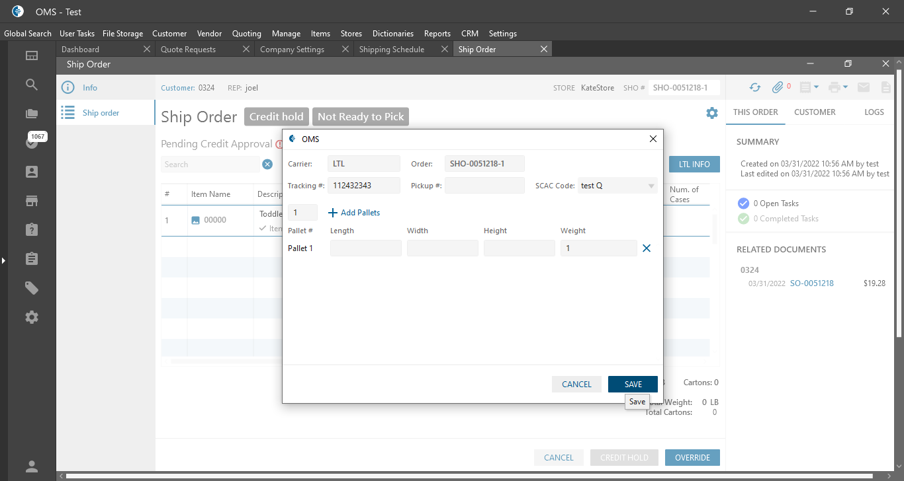Viewport: 904px width, 481px height.
Task: Click the Pallet 1 Length input field
Action: [x=365, y=248]
